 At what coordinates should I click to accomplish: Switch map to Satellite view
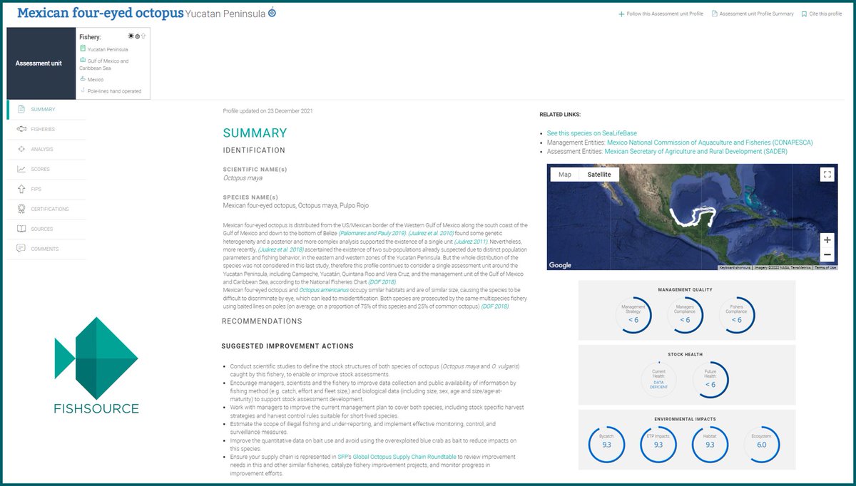coord(598,175)
